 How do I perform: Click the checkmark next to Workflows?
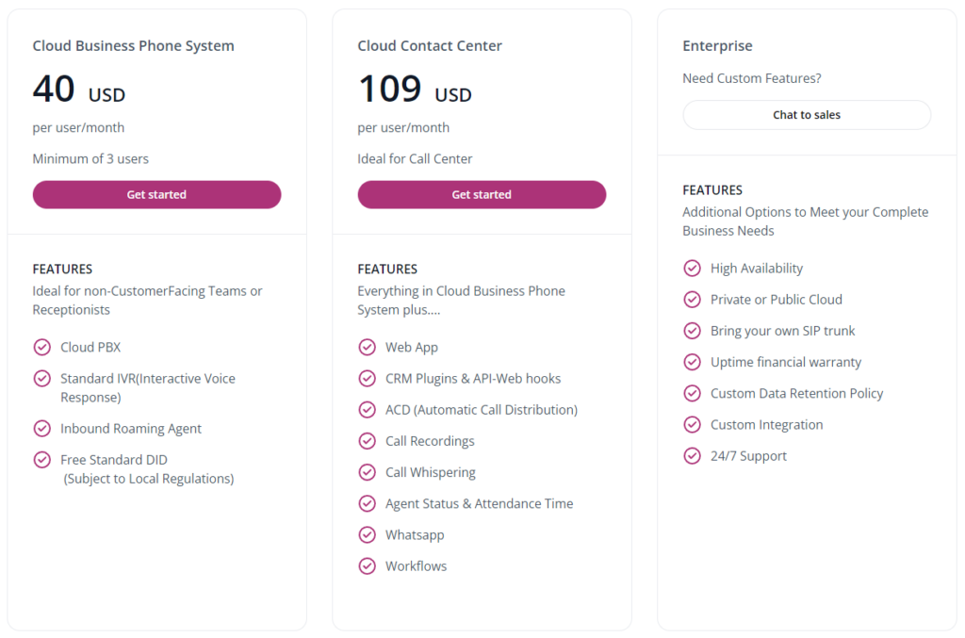pyautogui.click(x=367, y=566)
